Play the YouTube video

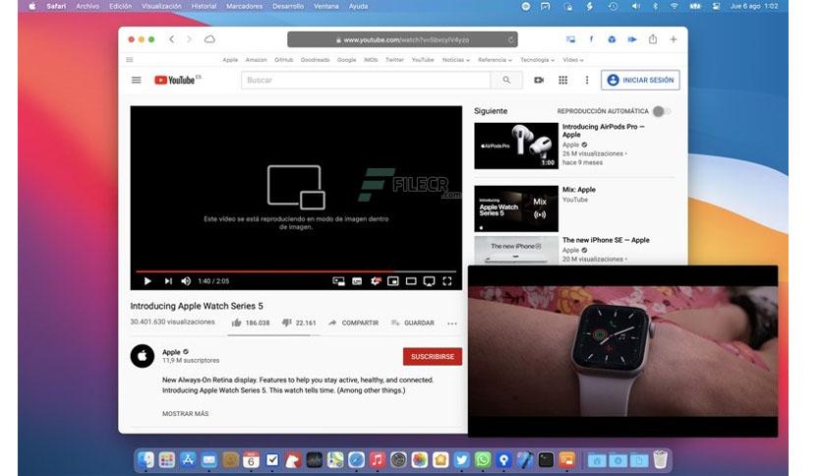147,281
